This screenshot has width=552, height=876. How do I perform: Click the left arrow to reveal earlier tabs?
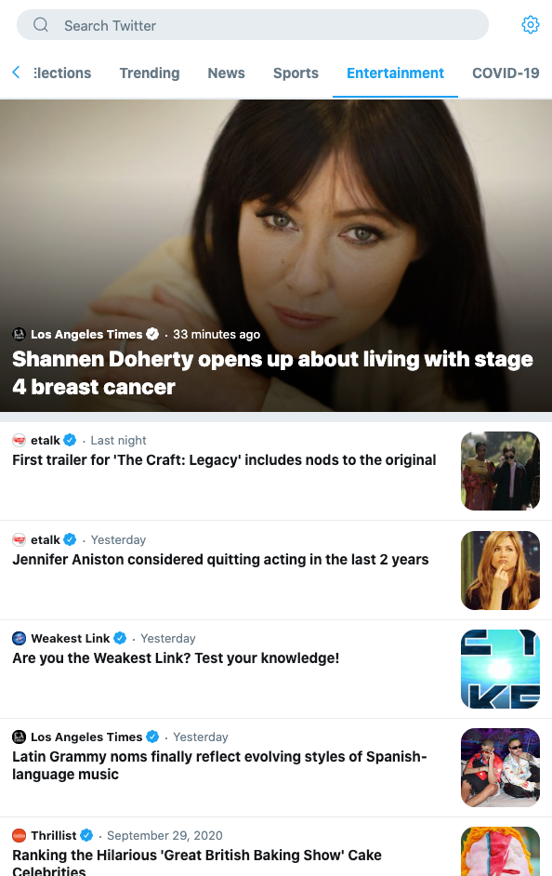[x=16, y=72]
